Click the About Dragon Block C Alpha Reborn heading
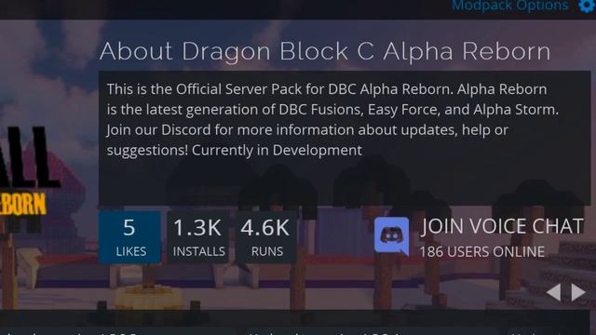Screen dimensions: 596x335 (x=325, y=51)
